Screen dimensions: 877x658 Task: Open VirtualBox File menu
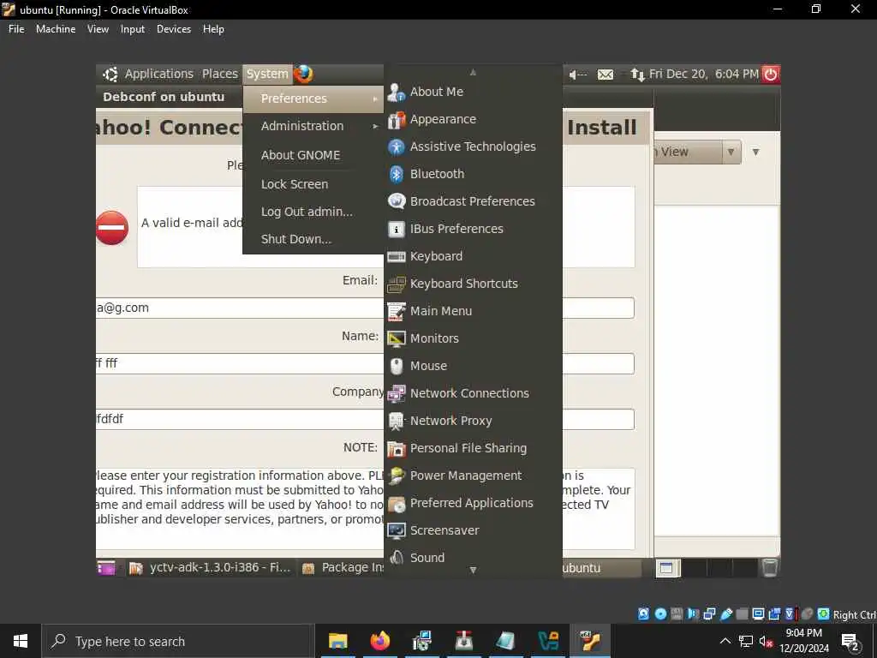tap(16, 29)
